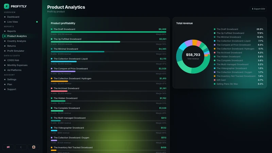Screen dimensions: 272x153
Task: Click The Complete Snowboard name in profitability list
Action: [67, 108]
